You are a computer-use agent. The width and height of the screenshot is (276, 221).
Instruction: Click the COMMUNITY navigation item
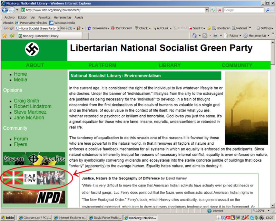click(x=237, y=65)
